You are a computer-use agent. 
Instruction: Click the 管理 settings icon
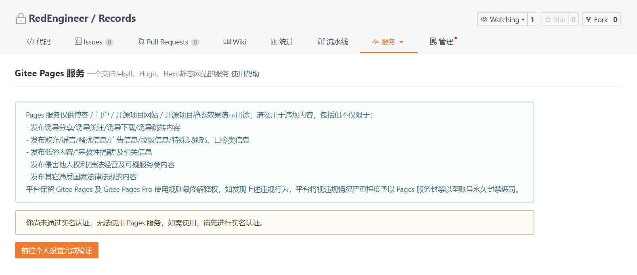[433, 42]
